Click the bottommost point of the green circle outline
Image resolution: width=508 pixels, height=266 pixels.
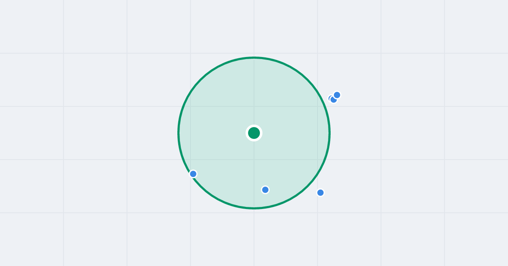tap(254, 208)
